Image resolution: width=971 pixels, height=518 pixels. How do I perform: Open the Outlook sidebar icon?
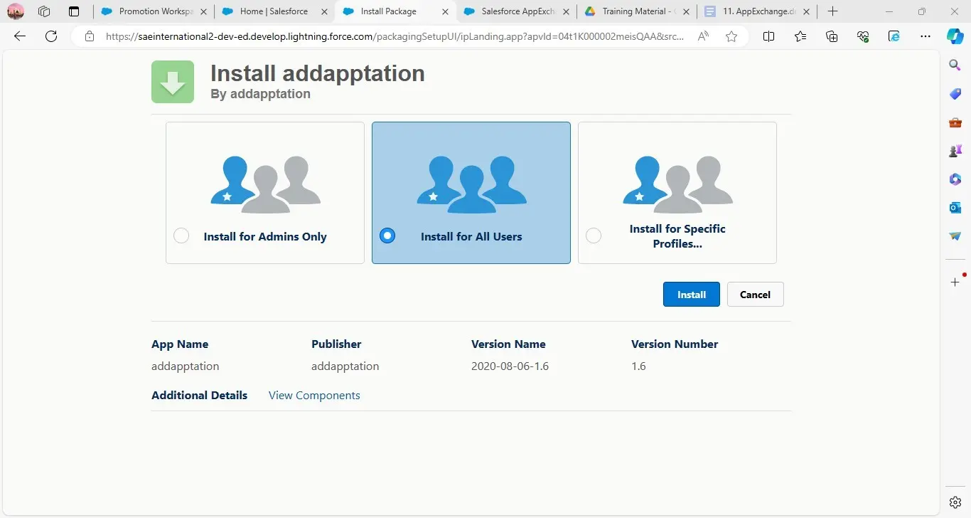pos(955,207)
